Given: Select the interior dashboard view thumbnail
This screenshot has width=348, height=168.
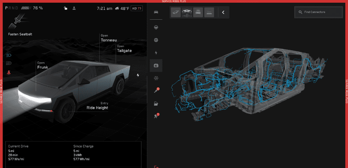Looking at the screenshot, I should click(187, 13).
